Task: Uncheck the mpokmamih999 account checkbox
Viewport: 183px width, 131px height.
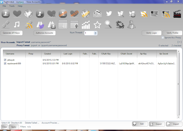Action: 5,64
